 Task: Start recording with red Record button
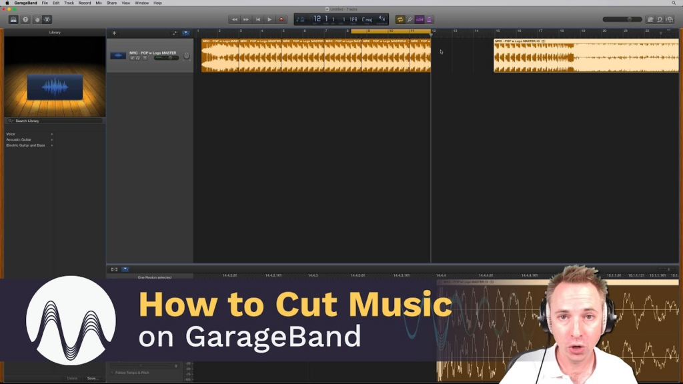[281, 19]
